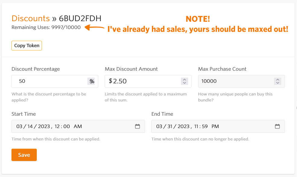Select the End Time year 2023
Screen dimensions: 297x177
[x=184, y=126]
